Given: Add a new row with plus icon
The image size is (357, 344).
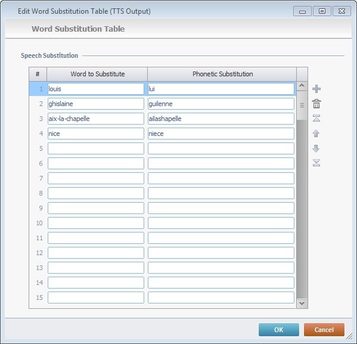Looking at the screenshot, I should tap(316, 89).
